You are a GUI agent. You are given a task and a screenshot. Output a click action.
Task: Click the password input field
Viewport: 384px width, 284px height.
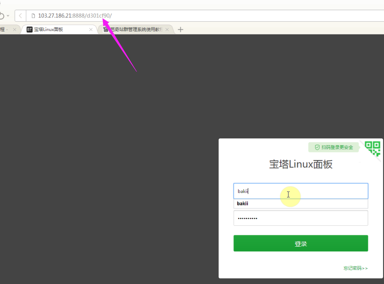point(301,218)
